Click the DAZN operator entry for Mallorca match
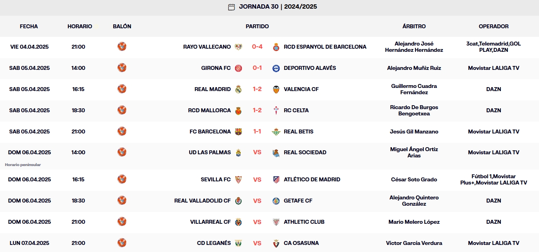The width and height of the screenshot is (539, 252). tap(494, 110)
